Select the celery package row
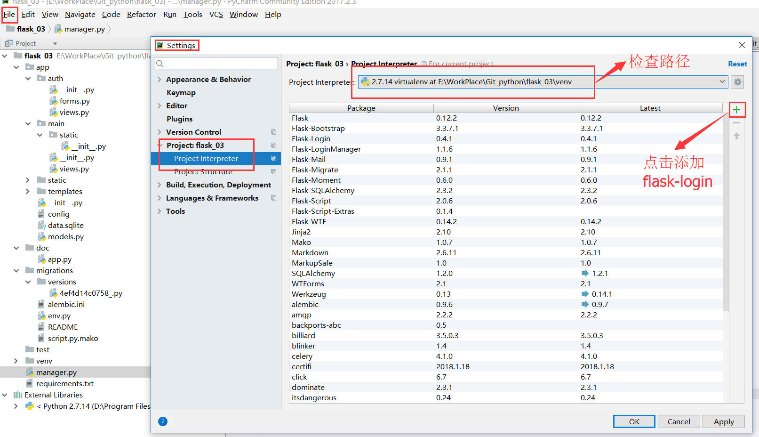 click(506, 356)
